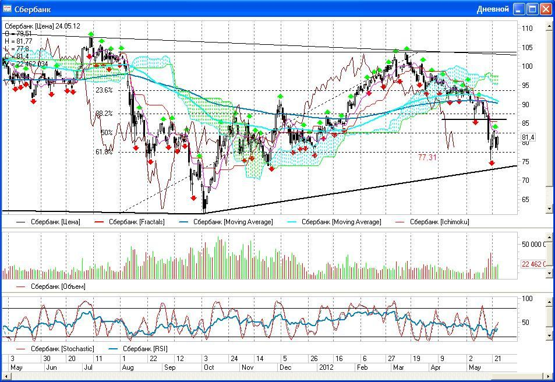This screenshot has height=382, width=555.
Task: Close the Сбербанк chart window
Action: [546, 9]
